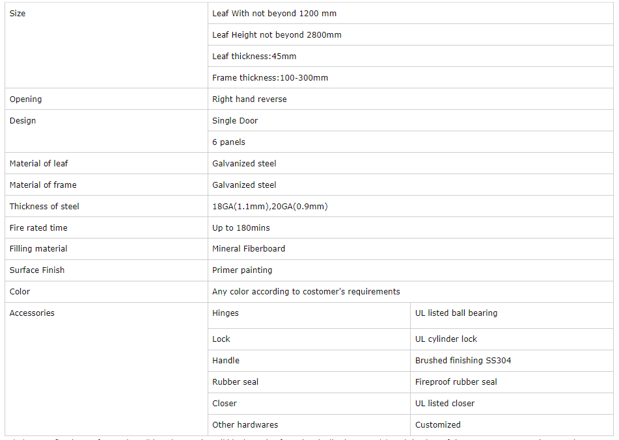Click the 'Primer painting' cell
The width and height of the screenshot is (619, 440).
pos(242,270)
